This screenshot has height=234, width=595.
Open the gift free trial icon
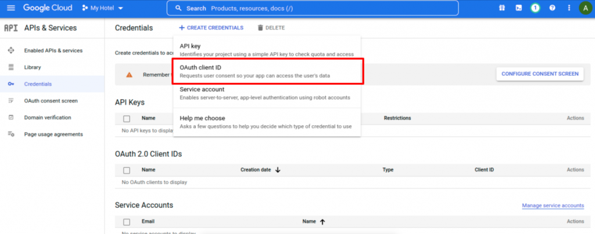(x=502, y=8)
